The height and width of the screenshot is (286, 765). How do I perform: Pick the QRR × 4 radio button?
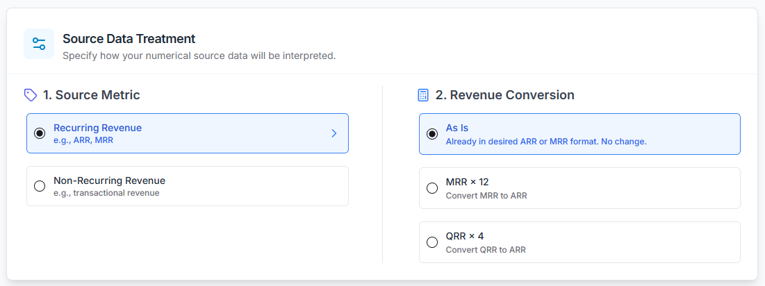(432, 242)
